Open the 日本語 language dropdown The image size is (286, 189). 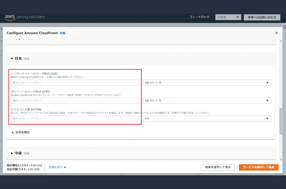coord(228,17)
